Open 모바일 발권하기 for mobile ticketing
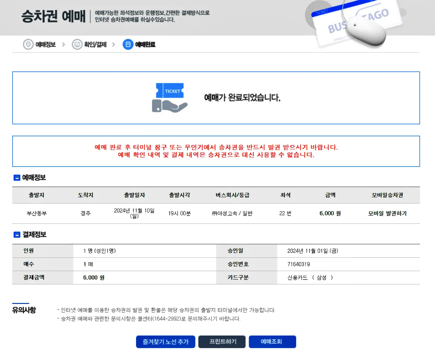Image resolution: width=435 pixels, height=355 pixels. click(387, 214)
